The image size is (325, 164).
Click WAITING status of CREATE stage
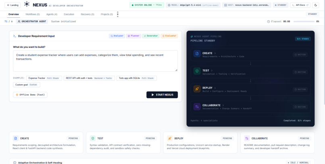300,55
